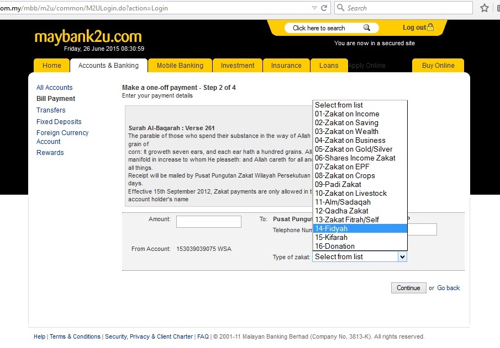This screenshot has width=500, height=348.
Task: Select 07-Zakat on EPF
Action: pyautogui.click(x=360, y=167)
